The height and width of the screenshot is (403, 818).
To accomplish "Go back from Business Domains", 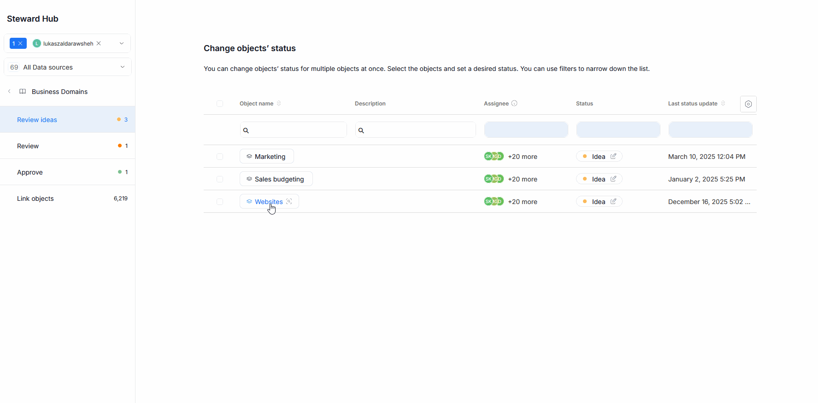I will click(9, 92).
